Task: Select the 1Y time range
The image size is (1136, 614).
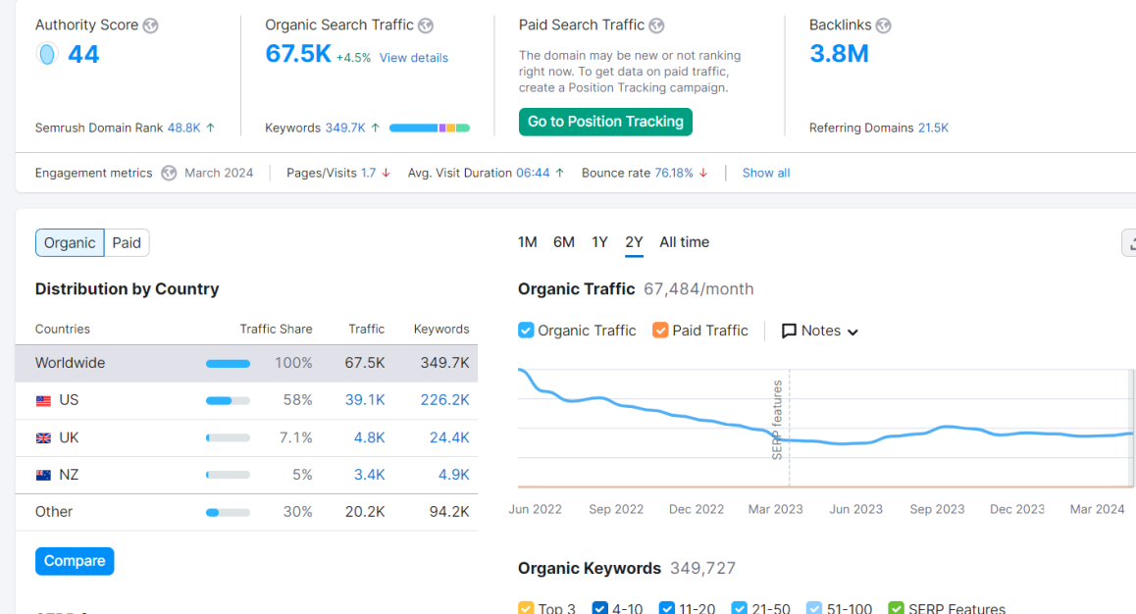Action: coord(599,242)
